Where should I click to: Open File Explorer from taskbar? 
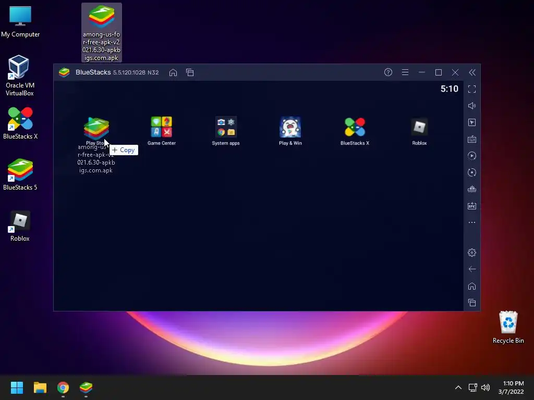[40, 387]
